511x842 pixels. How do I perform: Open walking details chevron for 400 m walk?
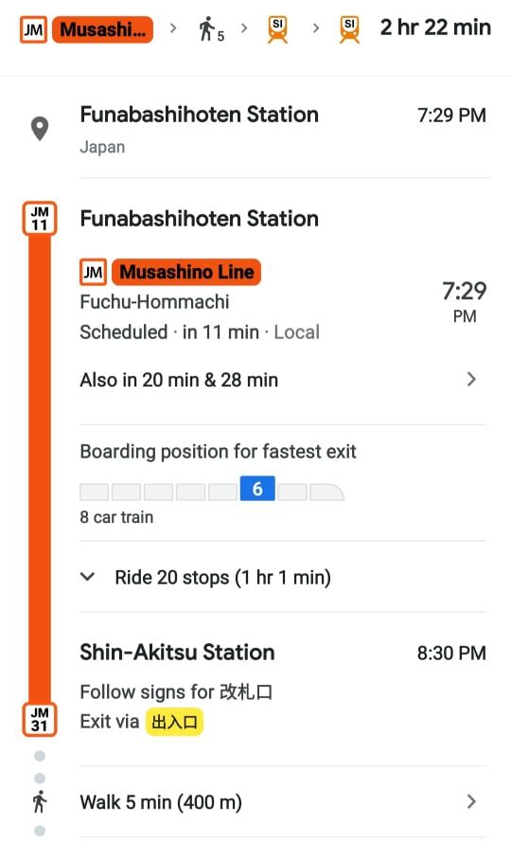click(471, 801)
